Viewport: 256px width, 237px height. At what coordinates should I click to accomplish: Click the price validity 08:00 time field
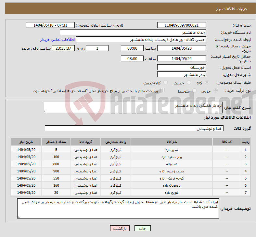coord(132,58)
